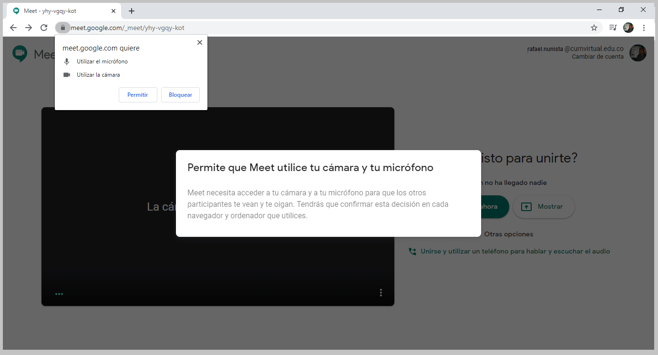658x355 pixels.
Task: Select the Meet - yhy-vgqy-kot tab
Action: pyautogui.click(x=64, y=11)
